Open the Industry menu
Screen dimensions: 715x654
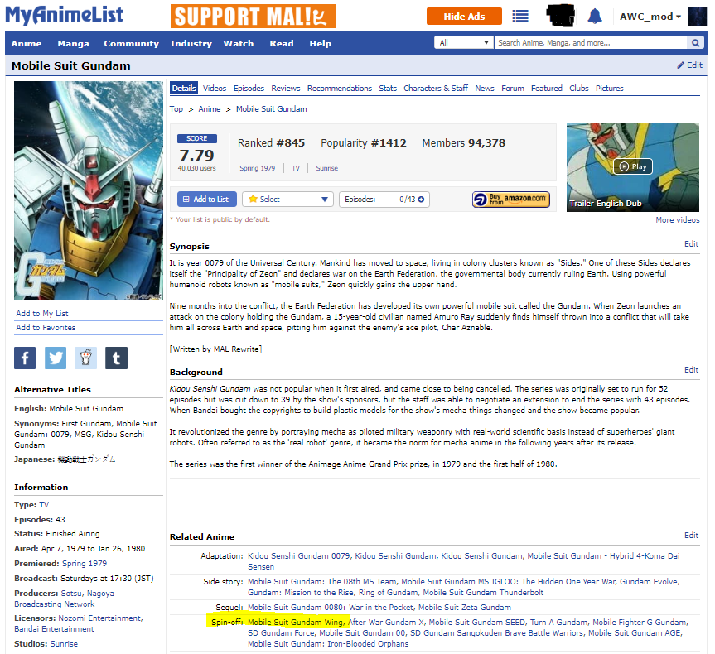[191, 43]
